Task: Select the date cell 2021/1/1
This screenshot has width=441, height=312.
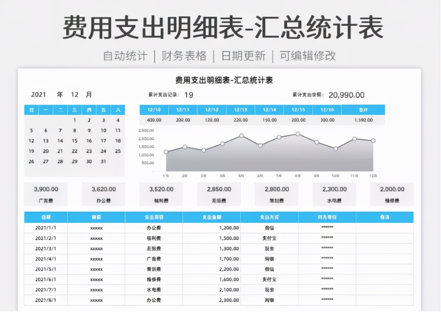Action: click(x=46, y=228)
